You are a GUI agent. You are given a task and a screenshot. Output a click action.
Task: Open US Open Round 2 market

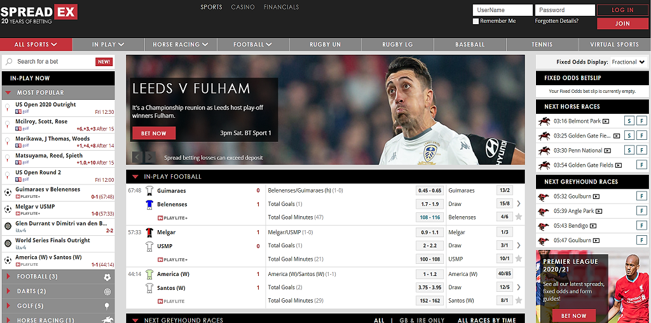(x=58, y=176)
